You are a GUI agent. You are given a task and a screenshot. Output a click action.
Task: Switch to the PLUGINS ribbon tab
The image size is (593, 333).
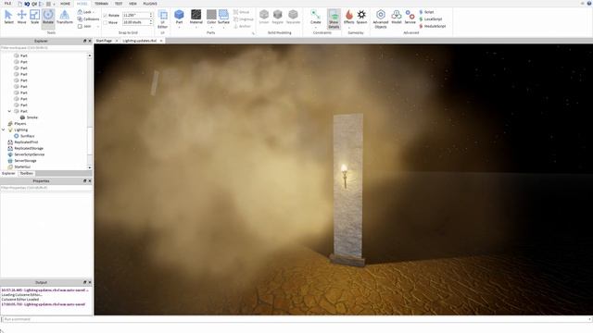(x=150, y=4)
